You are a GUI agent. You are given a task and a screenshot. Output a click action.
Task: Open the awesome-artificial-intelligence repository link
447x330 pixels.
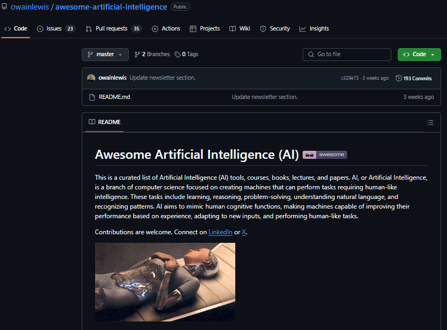click(x=111, y=7)
